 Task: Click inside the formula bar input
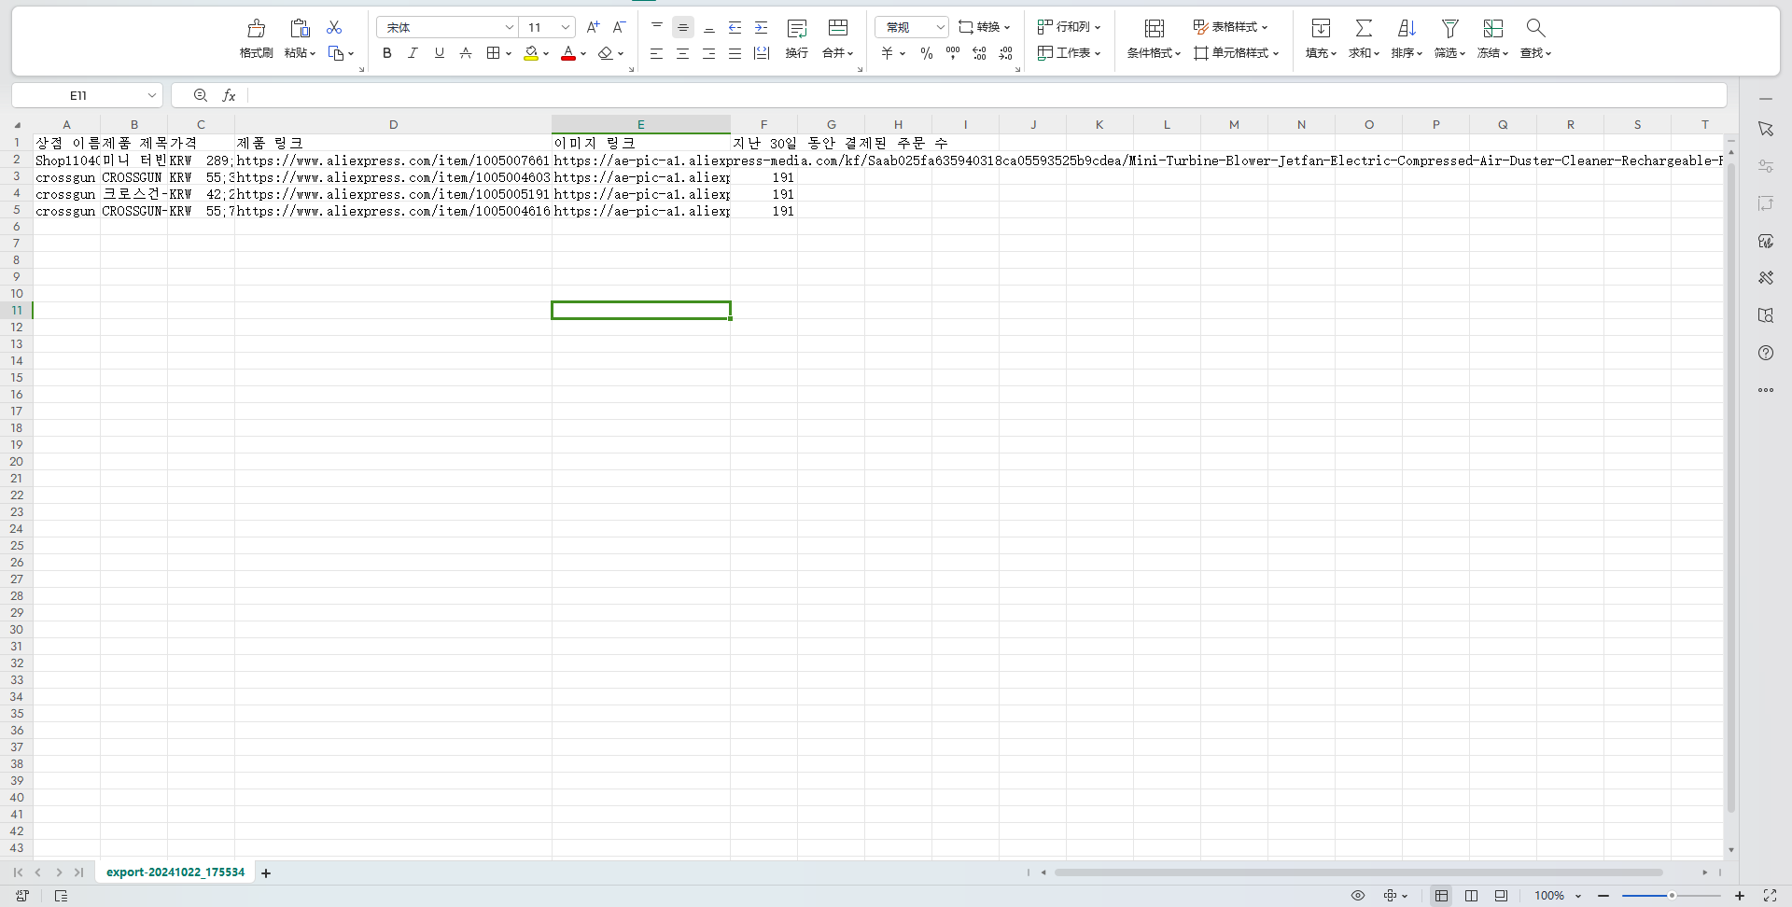[x=986, y=95]
